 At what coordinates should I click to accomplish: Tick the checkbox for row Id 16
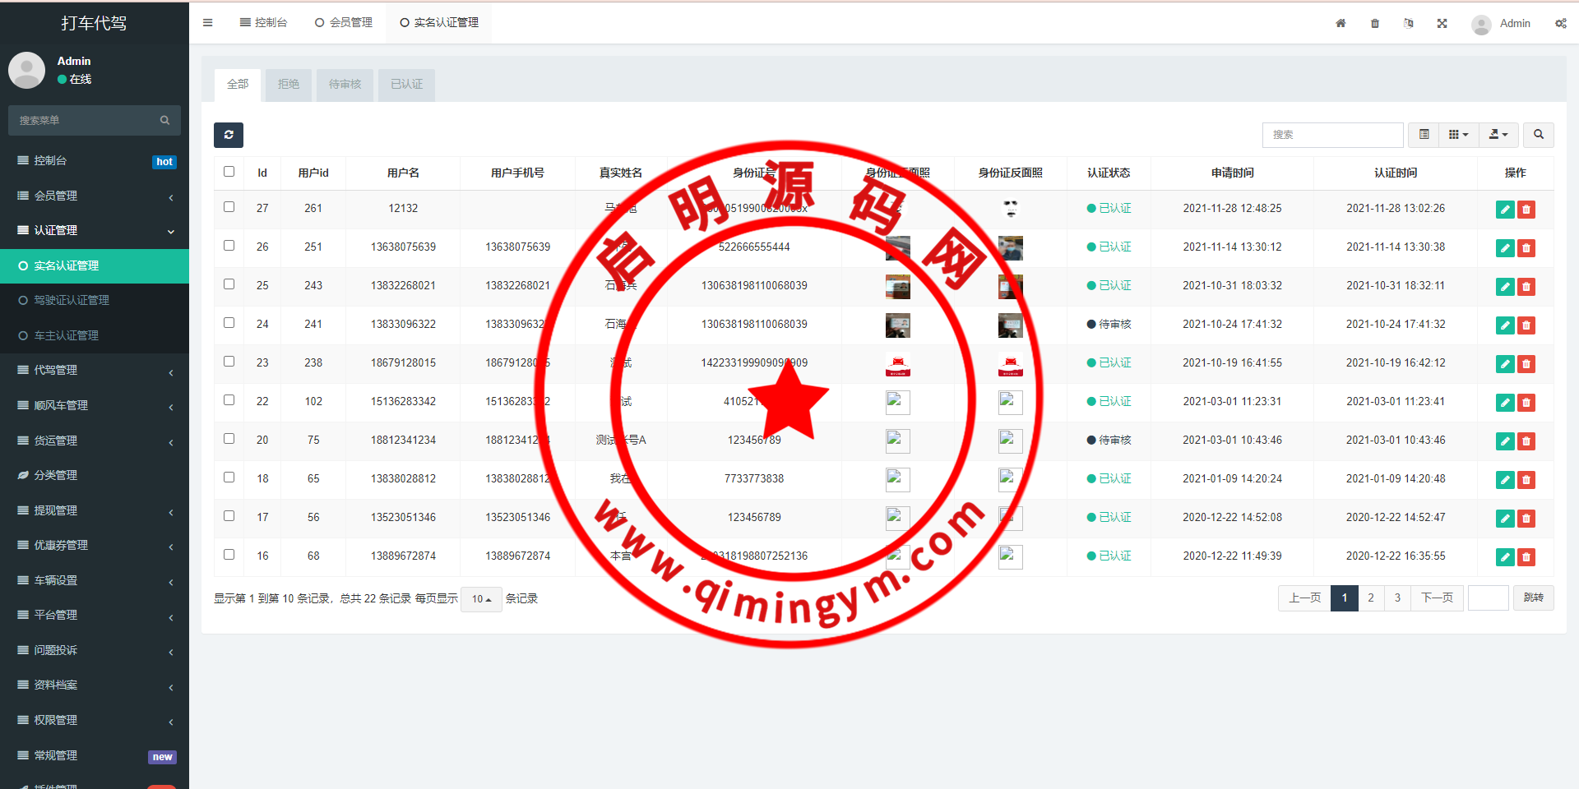(229, 555)
